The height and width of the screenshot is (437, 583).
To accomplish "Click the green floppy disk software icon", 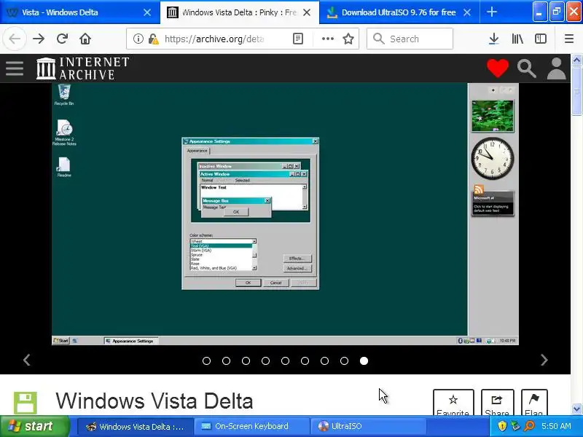I will pos(26,403).
